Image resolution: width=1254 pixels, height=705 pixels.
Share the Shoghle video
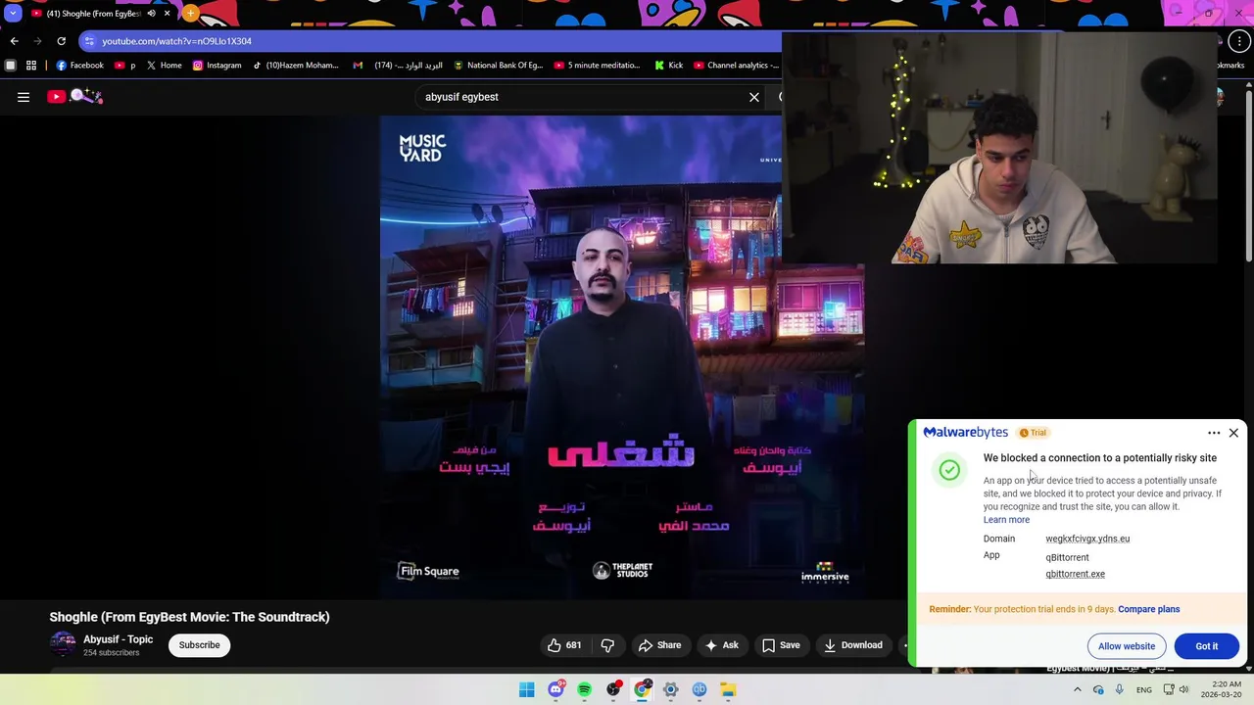click(659, 645)
